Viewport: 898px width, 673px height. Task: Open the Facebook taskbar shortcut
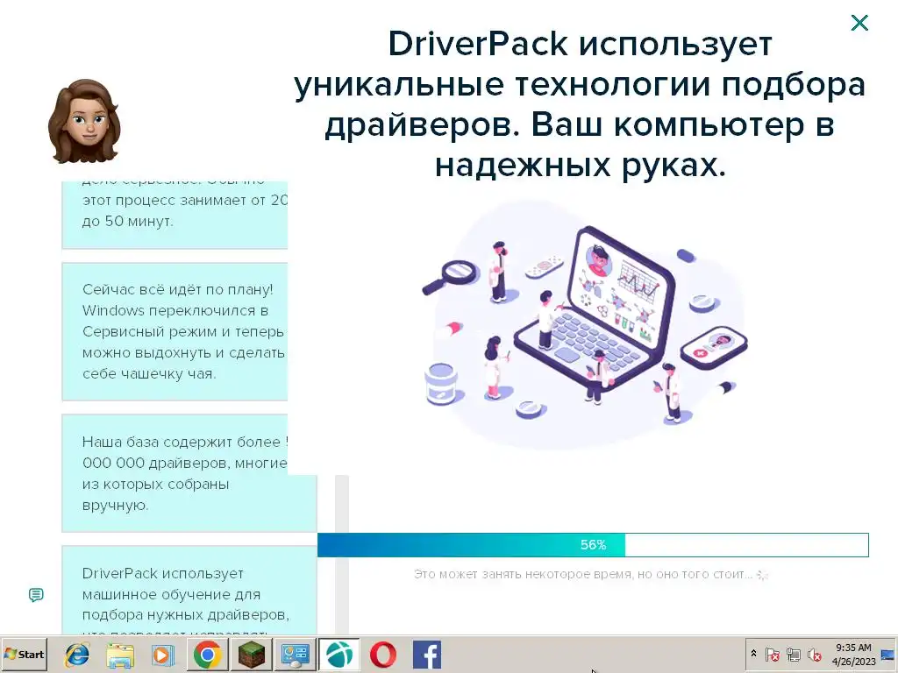coord(427,655)
